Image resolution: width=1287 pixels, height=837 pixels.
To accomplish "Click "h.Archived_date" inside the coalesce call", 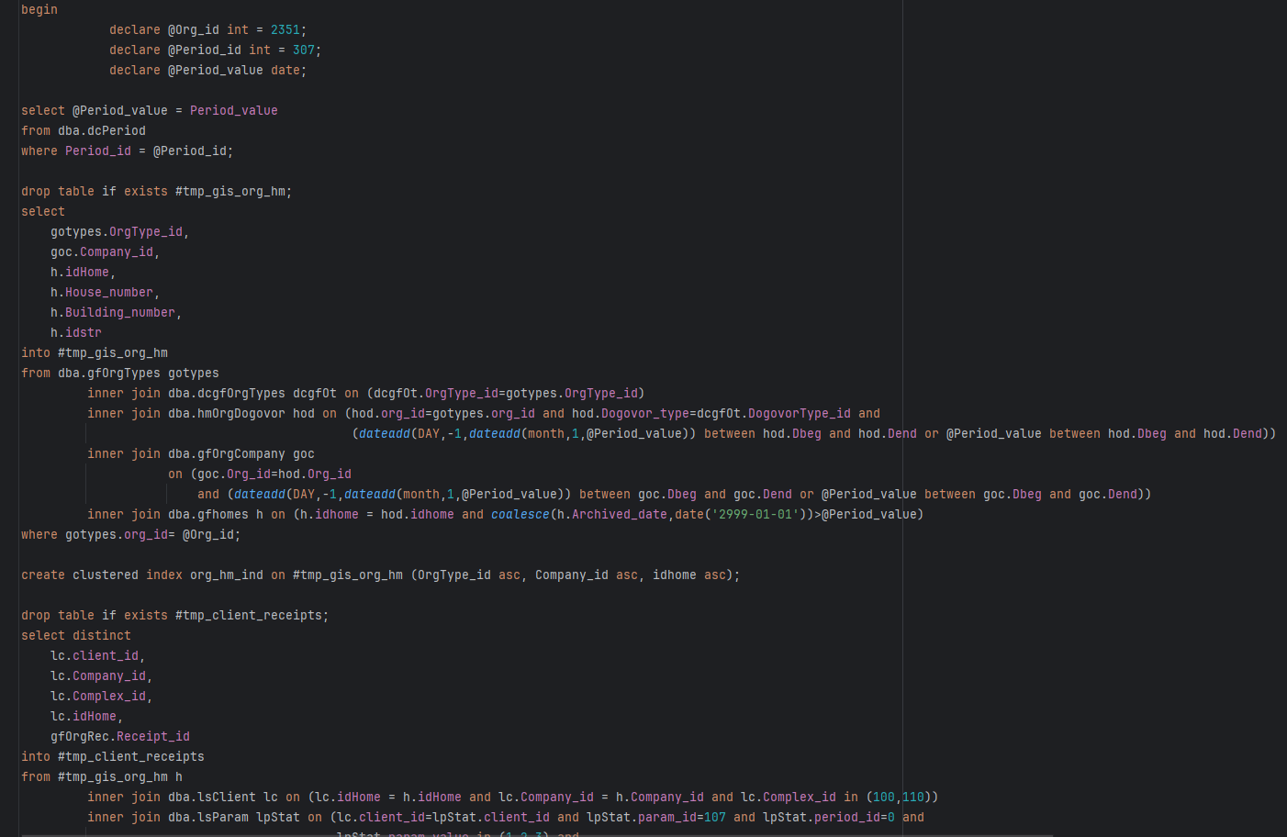I will point(612,515).
